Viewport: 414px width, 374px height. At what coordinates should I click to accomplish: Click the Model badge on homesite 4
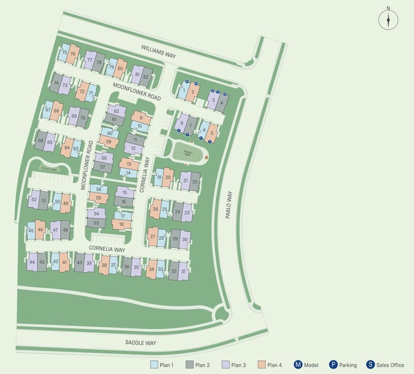(225, 94)
